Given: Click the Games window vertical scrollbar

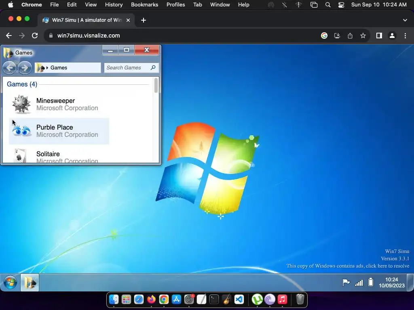Looking at the screenshot, I should (156, 85).
